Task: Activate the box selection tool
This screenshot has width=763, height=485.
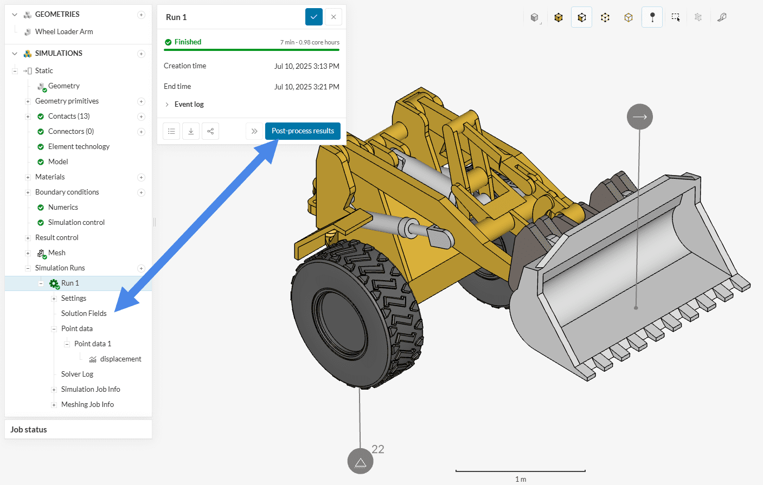Action: pyautogui.click(x=676, y=17)
